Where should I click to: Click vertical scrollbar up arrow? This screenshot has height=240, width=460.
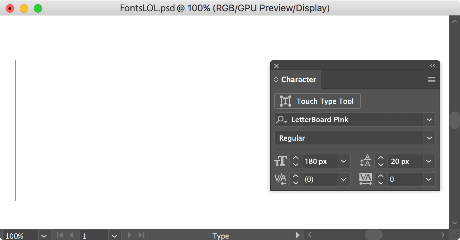click(454, 21)
